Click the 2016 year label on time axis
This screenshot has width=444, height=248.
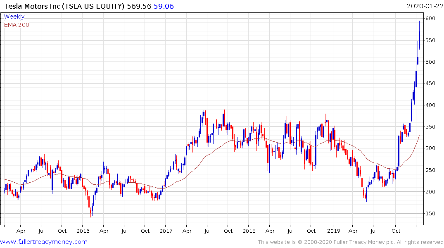pyautogui.click(x=83, y=231)
